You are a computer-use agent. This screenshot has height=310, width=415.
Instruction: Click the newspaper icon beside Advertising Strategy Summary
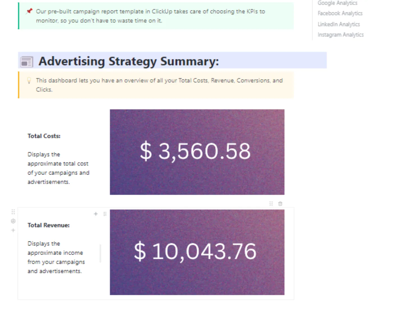click(x=27, y=62)
